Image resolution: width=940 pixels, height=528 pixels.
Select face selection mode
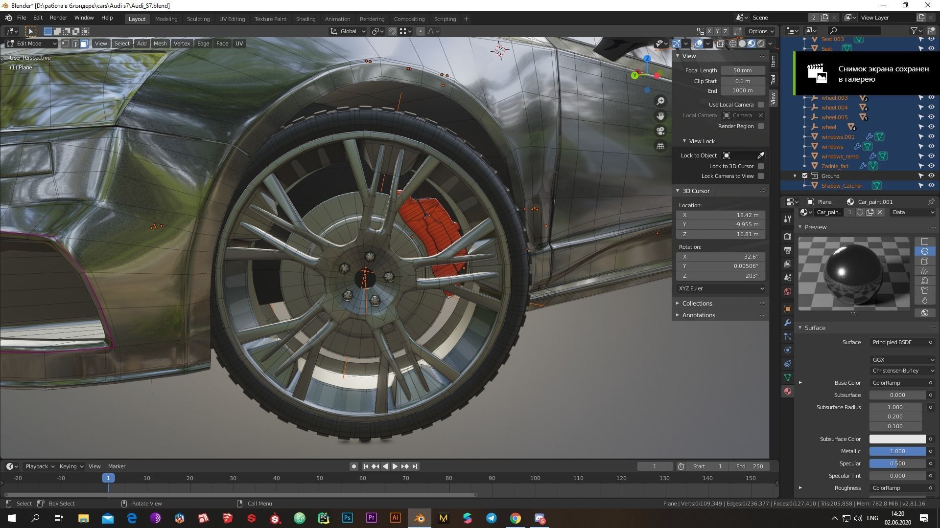(x=84, y=44)
